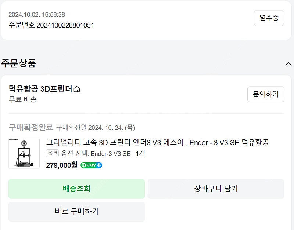
Task: Open the 문의하기 inquiry button
Action: (265, 94)
